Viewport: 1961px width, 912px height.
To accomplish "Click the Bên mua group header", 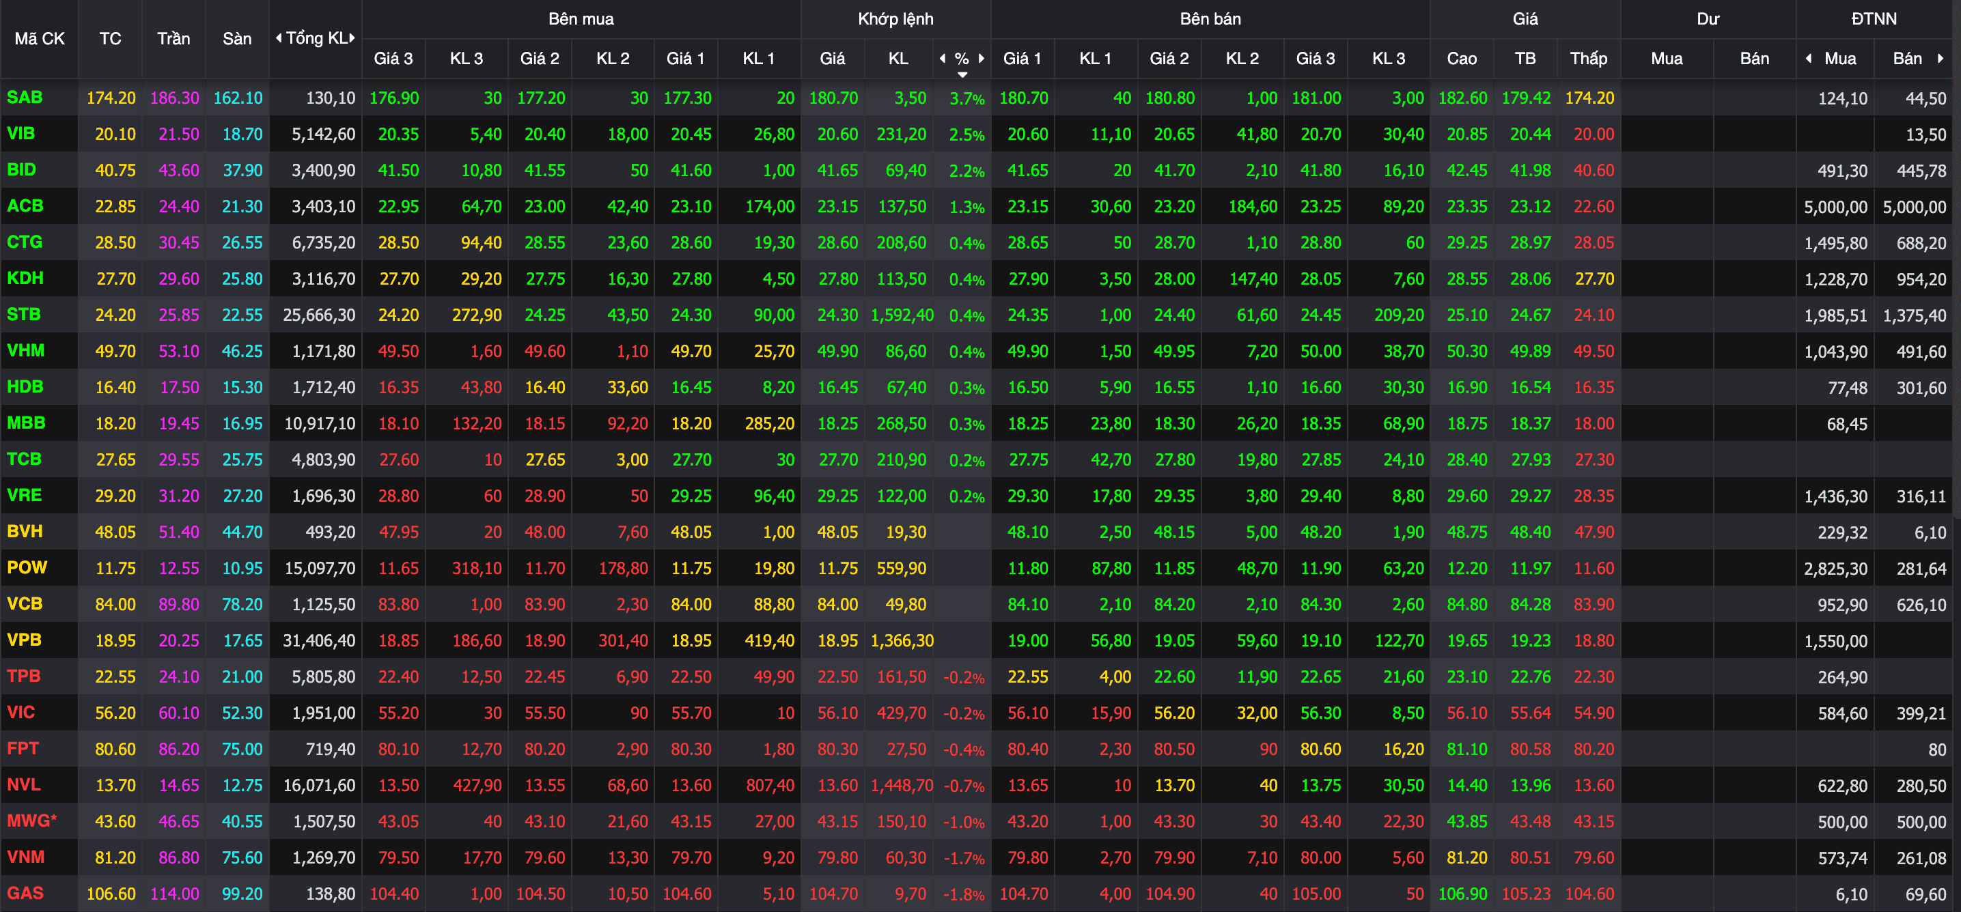I will [581, 19].
